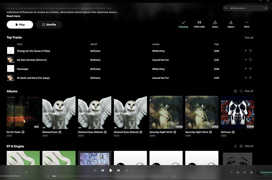
Task: Go to previous track in player
Action: (x=103, y=171)
